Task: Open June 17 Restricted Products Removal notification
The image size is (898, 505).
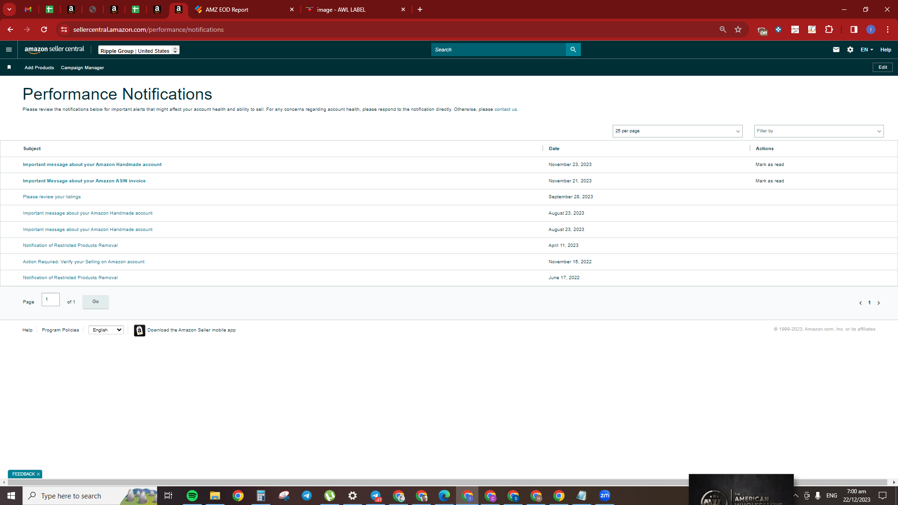Action: click(70, 278)
